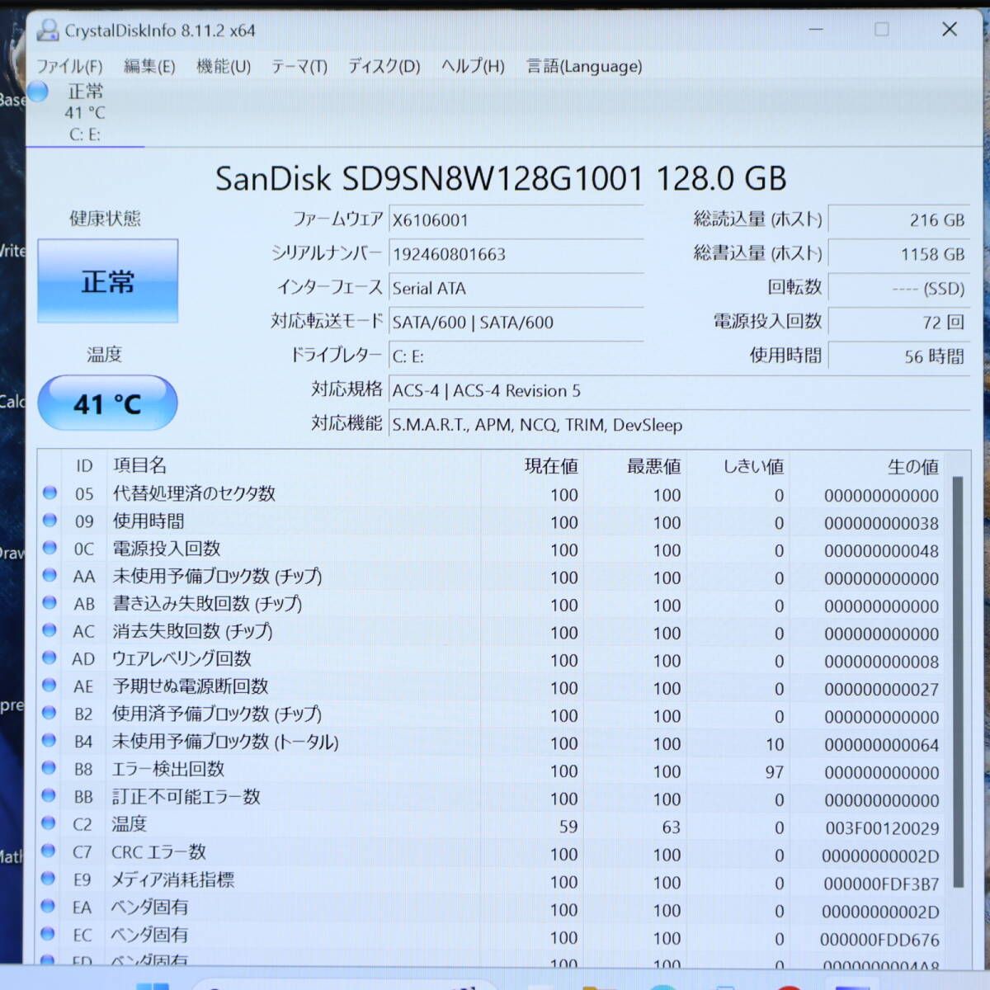Click total host writes value 1158 GB

pyautogui.click(x=898, y=254)
